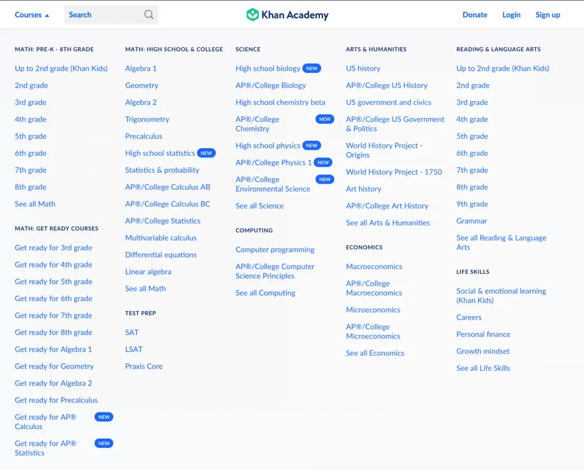
Task: Select US government and civics
Action: pos(388,103)
